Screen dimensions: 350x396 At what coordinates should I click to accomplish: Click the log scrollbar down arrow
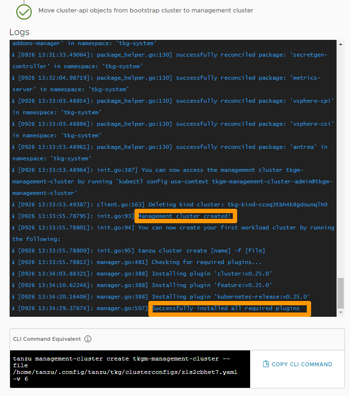341,312
